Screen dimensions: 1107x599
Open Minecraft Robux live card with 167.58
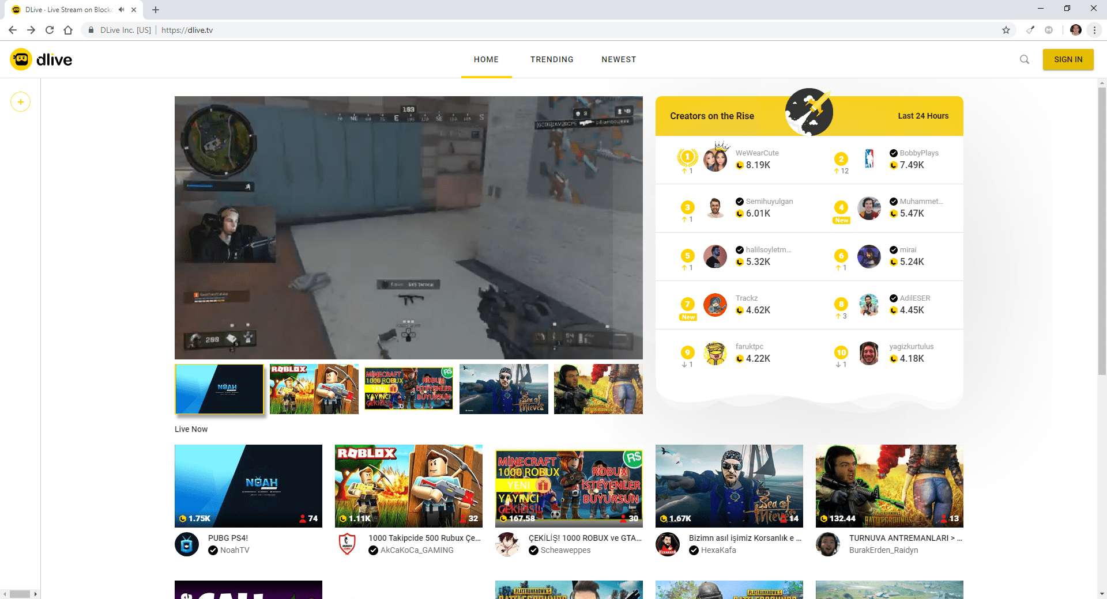(569, 486)
